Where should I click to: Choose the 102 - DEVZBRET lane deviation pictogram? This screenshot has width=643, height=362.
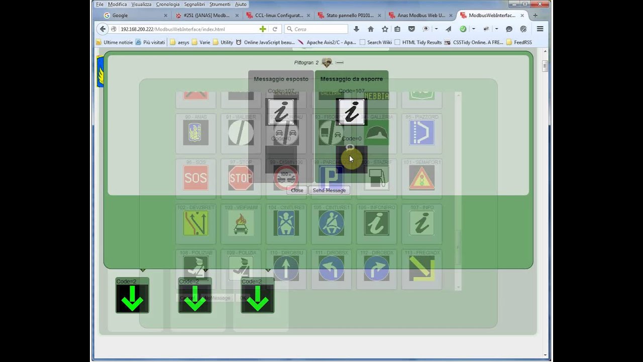point(195,223)
